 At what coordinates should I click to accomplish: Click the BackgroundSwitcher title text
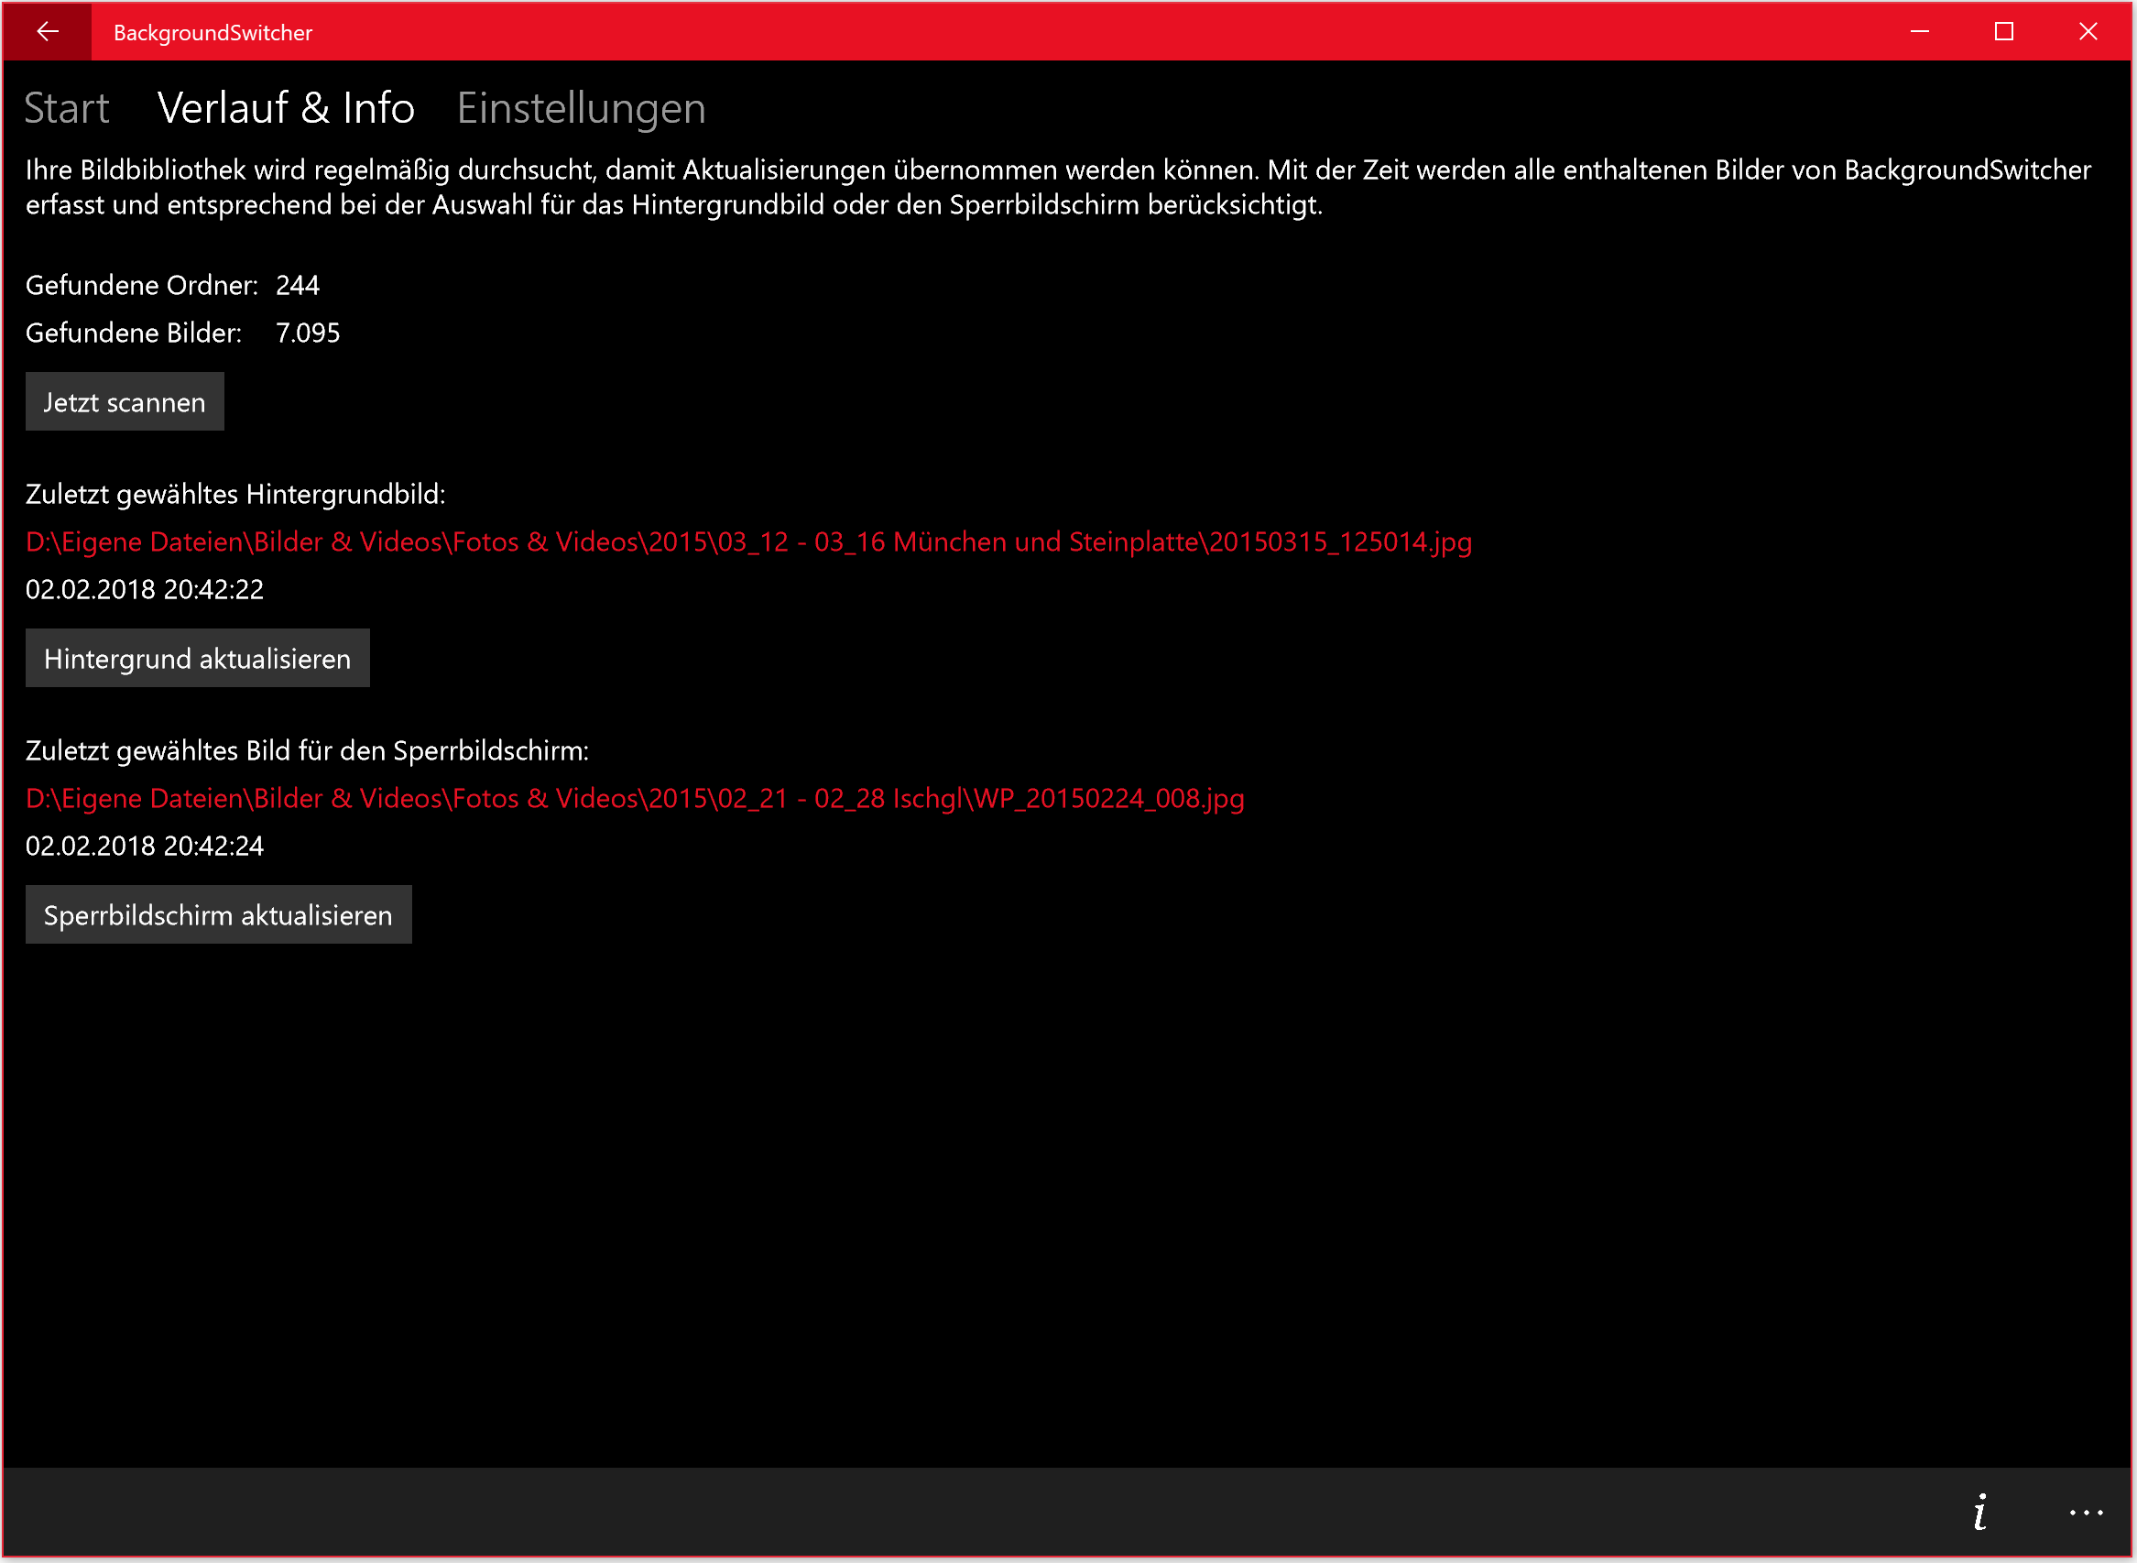click(213, 33)
